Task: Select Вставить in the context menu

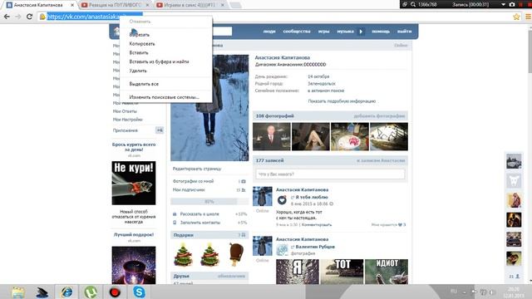Action: coord(139,52)
